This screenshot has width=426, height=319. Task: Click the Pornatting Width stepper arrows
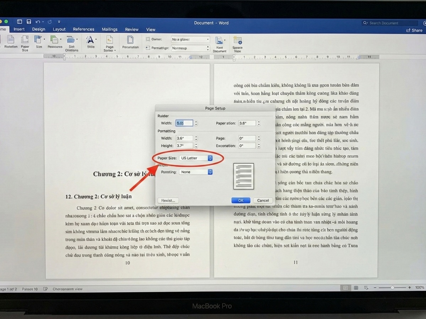[196, 138]
